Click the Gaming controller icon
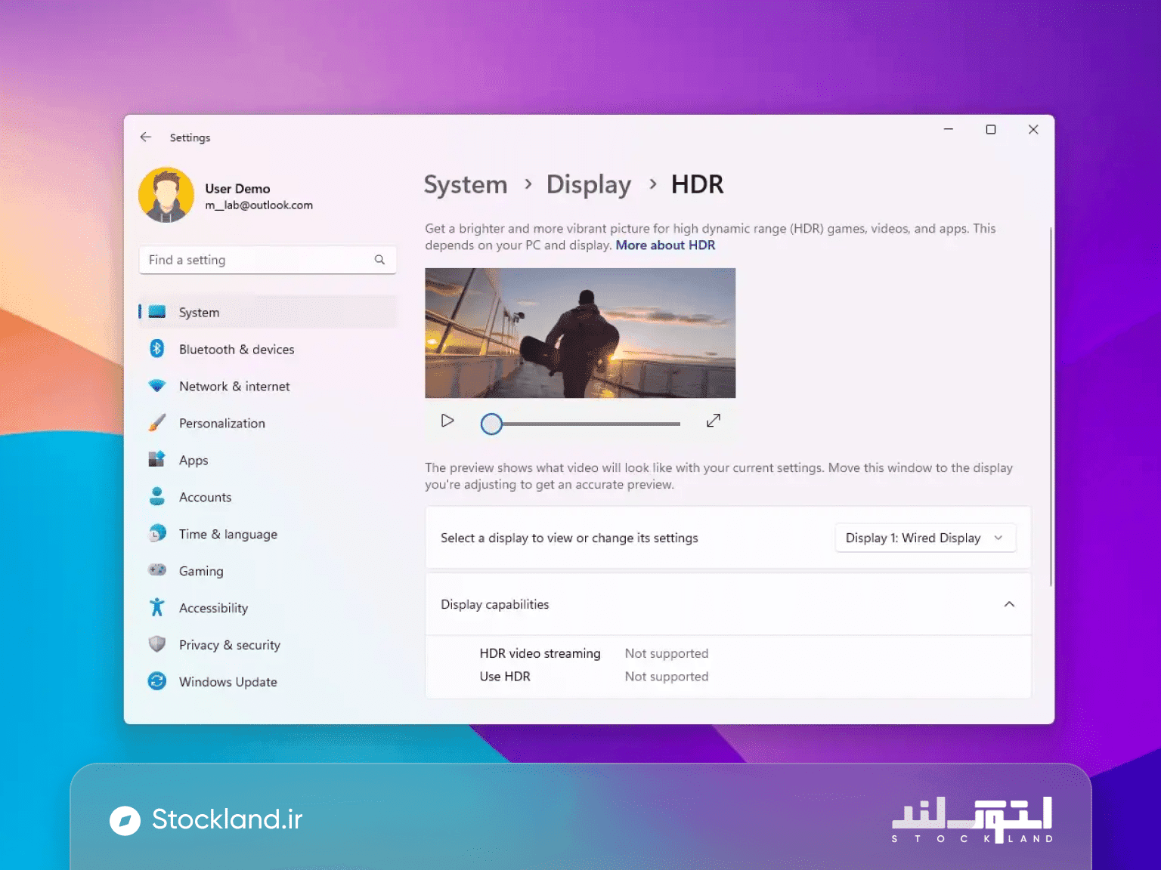The width and height of the screenshot is (1161, 870). pyautogui.click(x=157, y=570)
